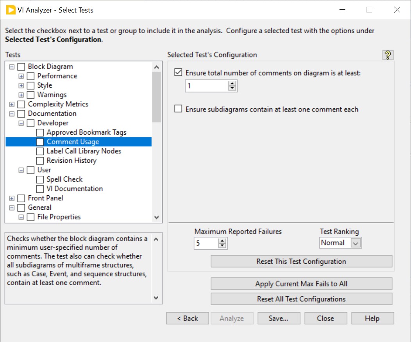The image size is (411, 342).
Task: Check the Approved Bookmark Tags checkbox
Action: (40, 133)
